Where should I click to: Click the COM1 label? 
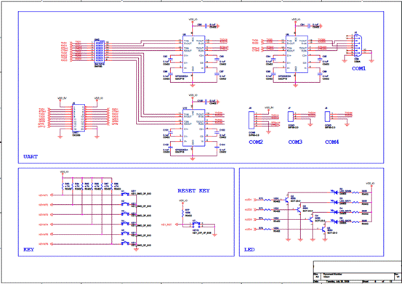[358, 68]
